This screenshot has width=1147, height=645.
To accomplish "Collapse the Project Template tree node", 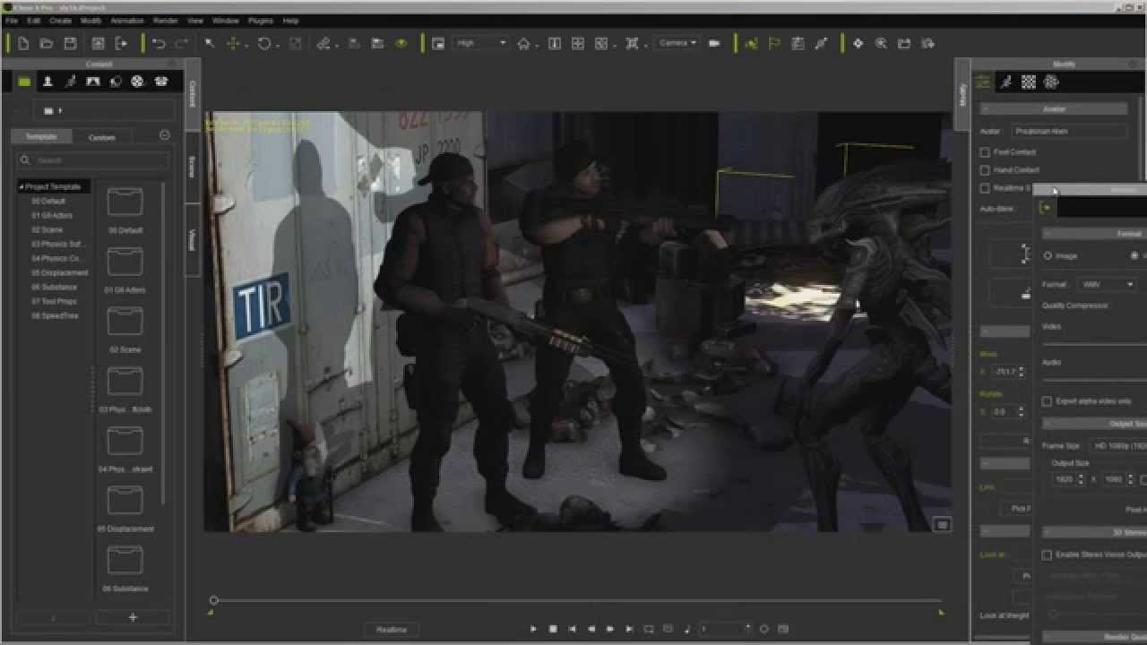I will pyautogui.click(x=22, y=186).
